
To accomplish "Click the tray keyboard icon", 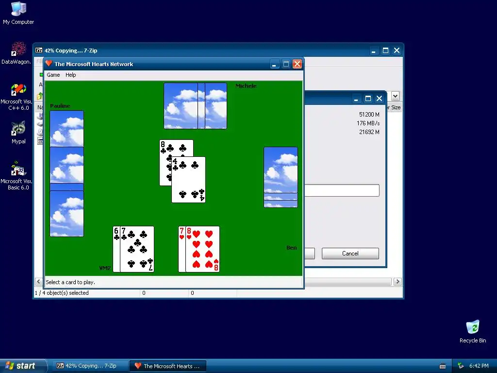I will coord(443,366).
